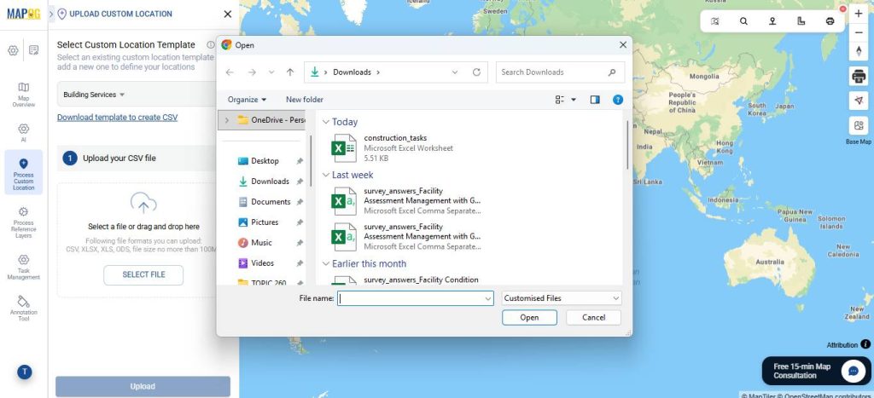Screen dimensions: 874x398
Task: Click the large printer button on map
Action: pyautogui.click(x=859, y=75)
